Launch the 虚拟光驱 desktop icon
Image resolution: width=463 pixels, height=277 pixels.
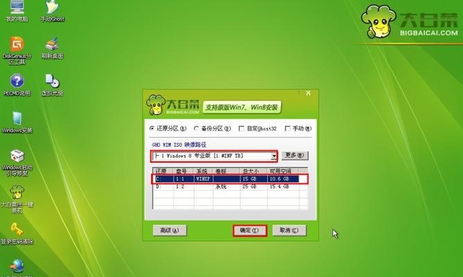click(52, 85)
